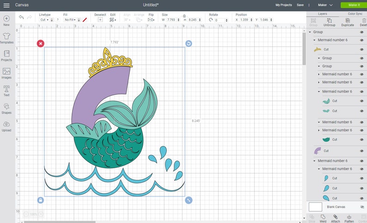Collapse the second nested Group row
Viewport: 367px width, 223px height.
[319, 66]
